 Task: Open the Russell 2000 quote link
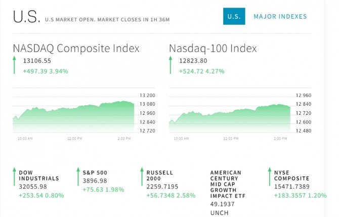click(160, 176)
